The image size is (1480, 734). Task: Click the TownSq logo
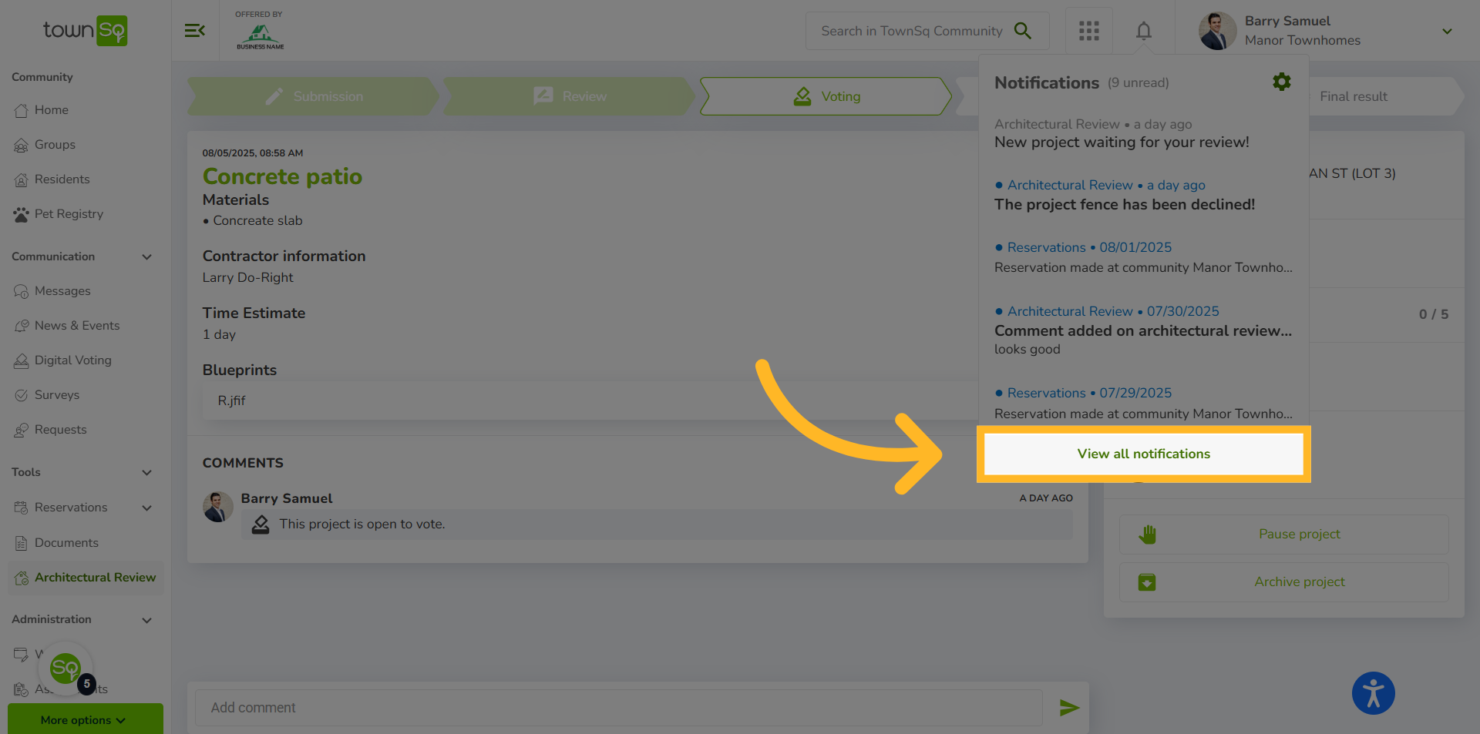click(x=85, y=31)
